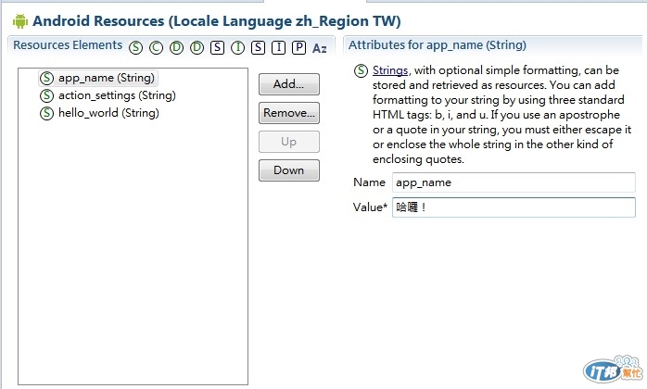Toggle the square I Integer Array filter
The image size is (647, 389).
point(278,47)
